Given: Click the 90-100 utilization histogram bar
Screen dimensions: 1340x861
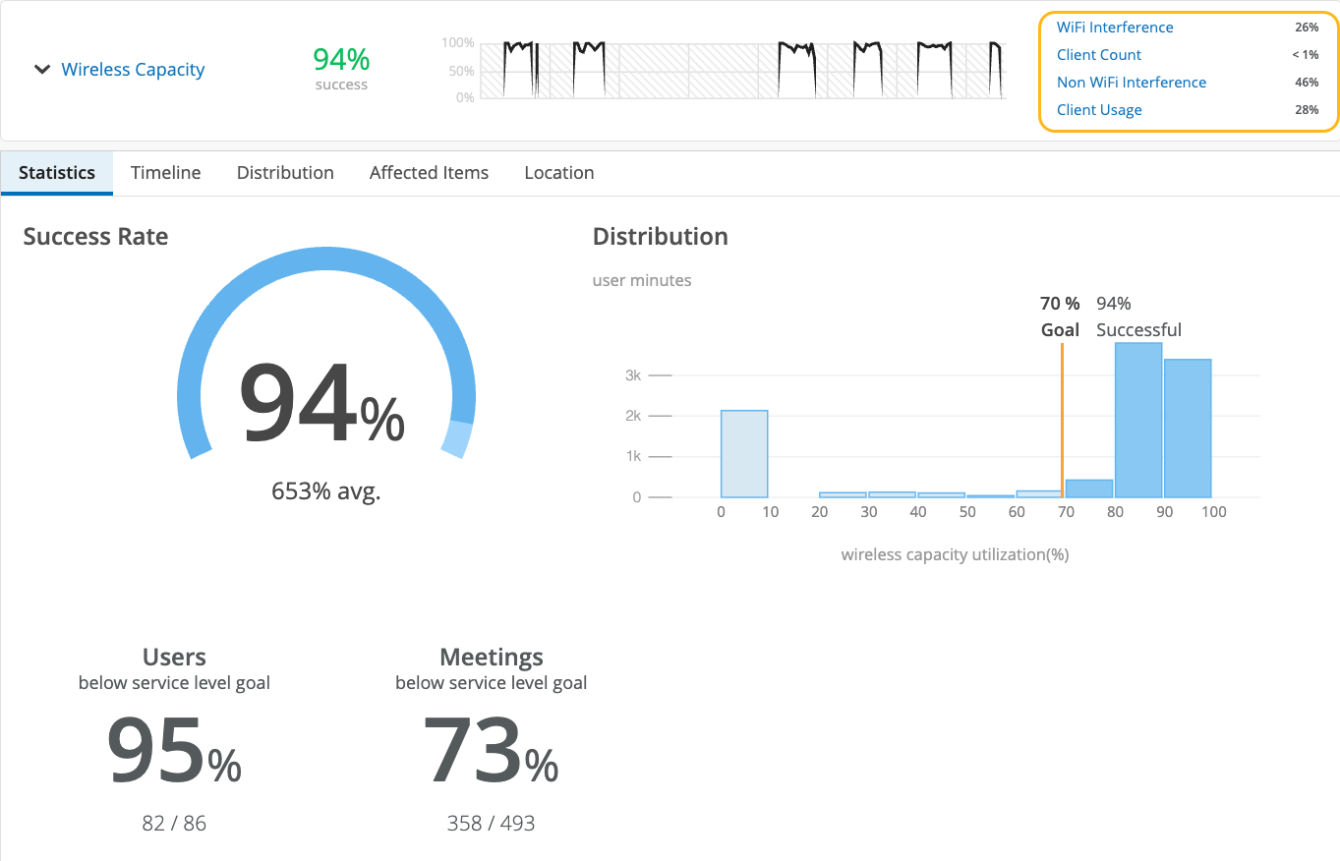Looking at the screenshot, I should 1188,429.
